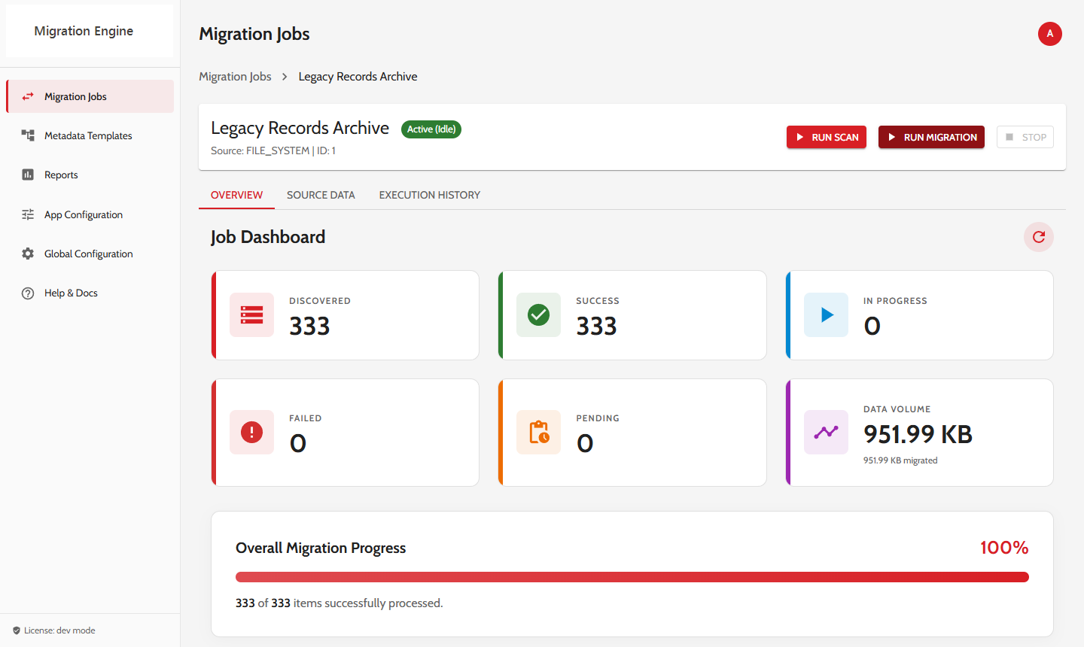Open the user avatar menu labeled A
This screenshot has height=647, width=1084.
[x=1049, y=34]
